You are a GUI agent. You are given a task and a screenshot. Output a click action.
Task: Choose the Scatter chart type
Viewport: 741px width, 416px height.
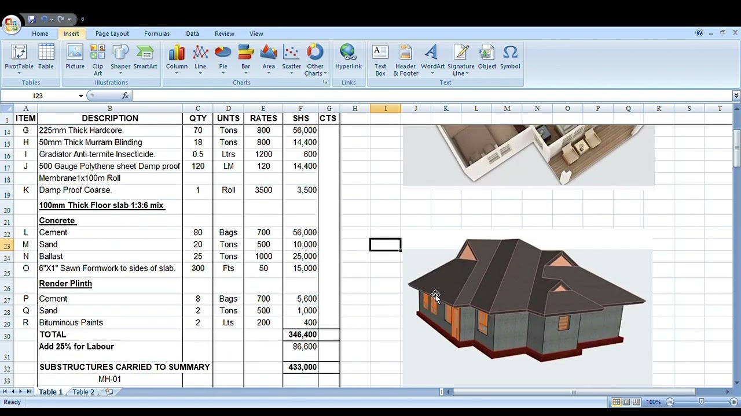click(291, 61)
